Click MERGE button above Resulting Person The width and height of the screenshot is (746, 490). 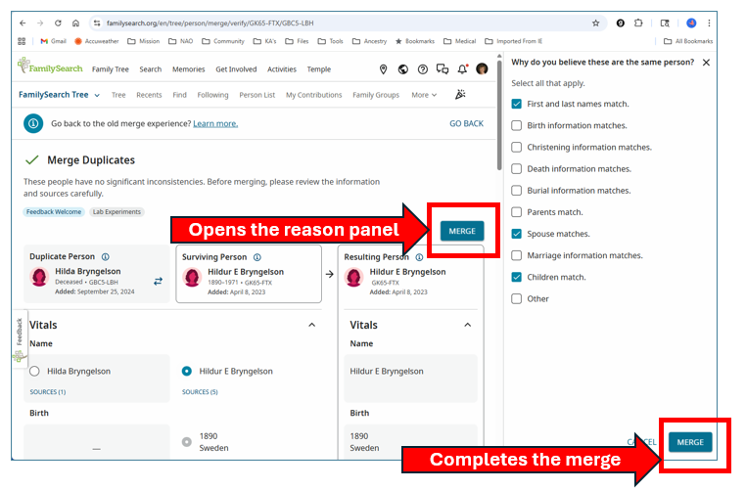(462, 231)
